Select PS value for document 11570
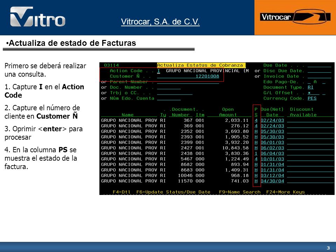Screen dimensions: 336x252 click(256, 181)
